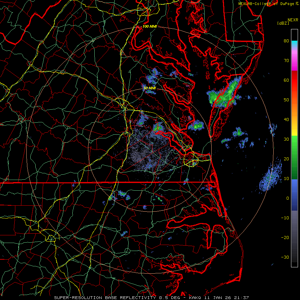Click the cyan top band of color scale

tap(294, 44)
